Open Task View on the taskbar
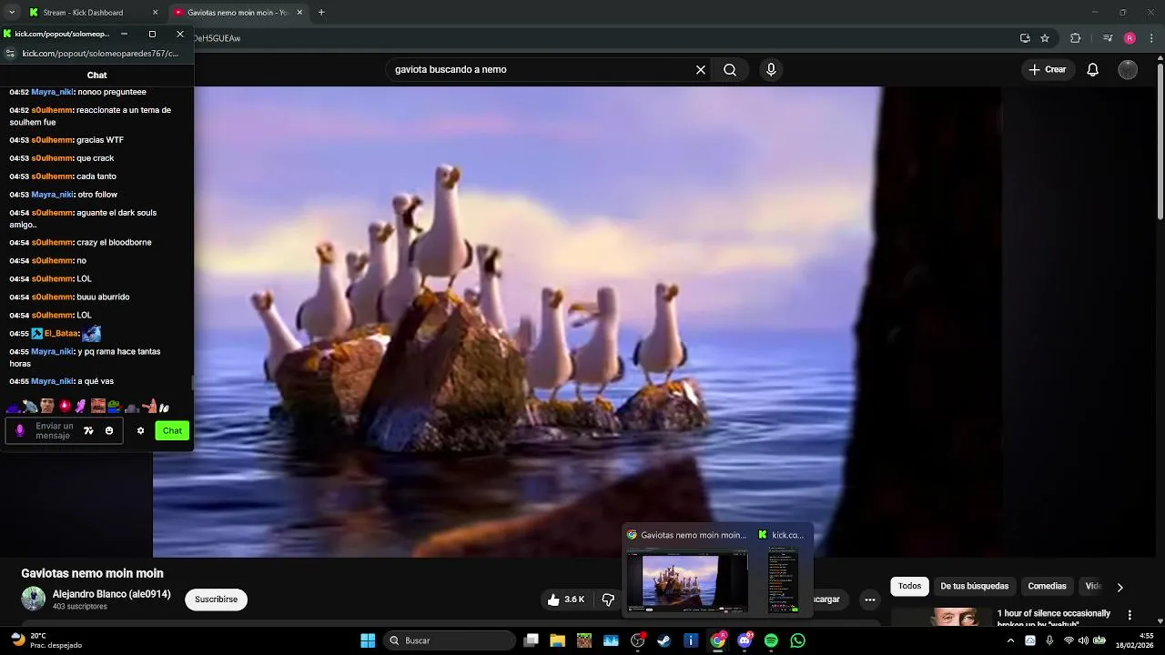Viewport: 1165px width, 655px height. point(532,640)
